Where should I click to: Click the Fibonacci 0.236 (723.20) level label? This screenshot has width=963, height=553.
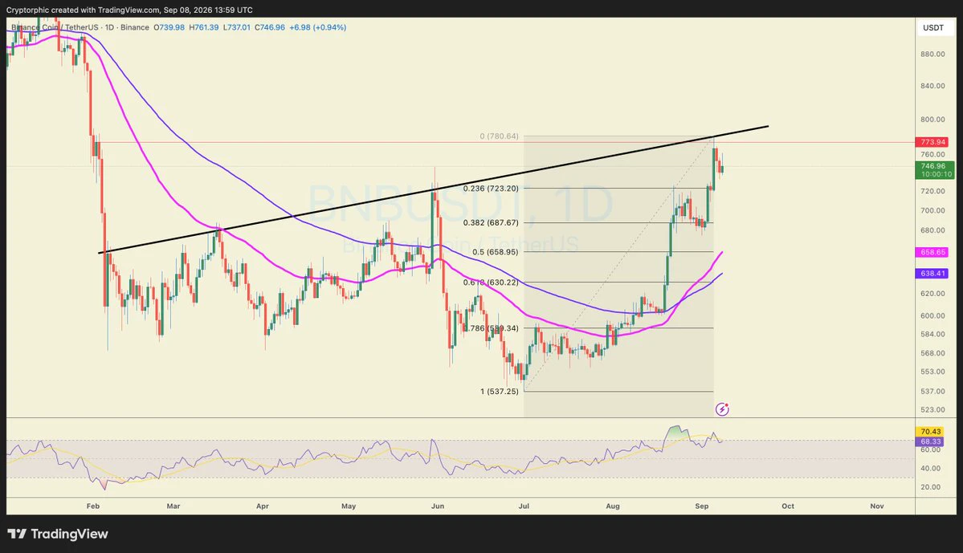tap(491, 189)
